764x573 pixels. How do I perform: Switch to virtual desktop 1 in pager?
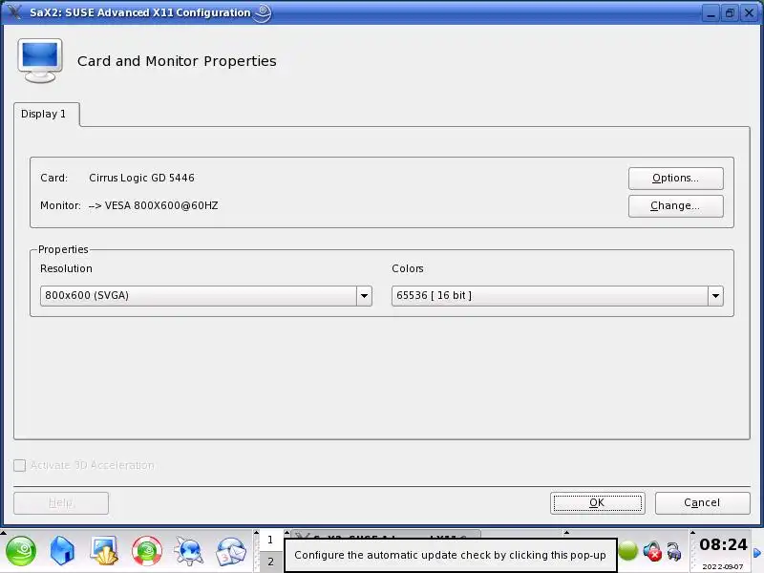point(270,540)
